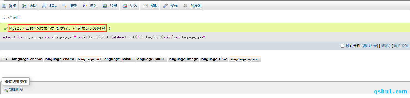Click the 新建视图 link
The width and height of the screenshot is (410, 98).
click(x=16, y=90)
